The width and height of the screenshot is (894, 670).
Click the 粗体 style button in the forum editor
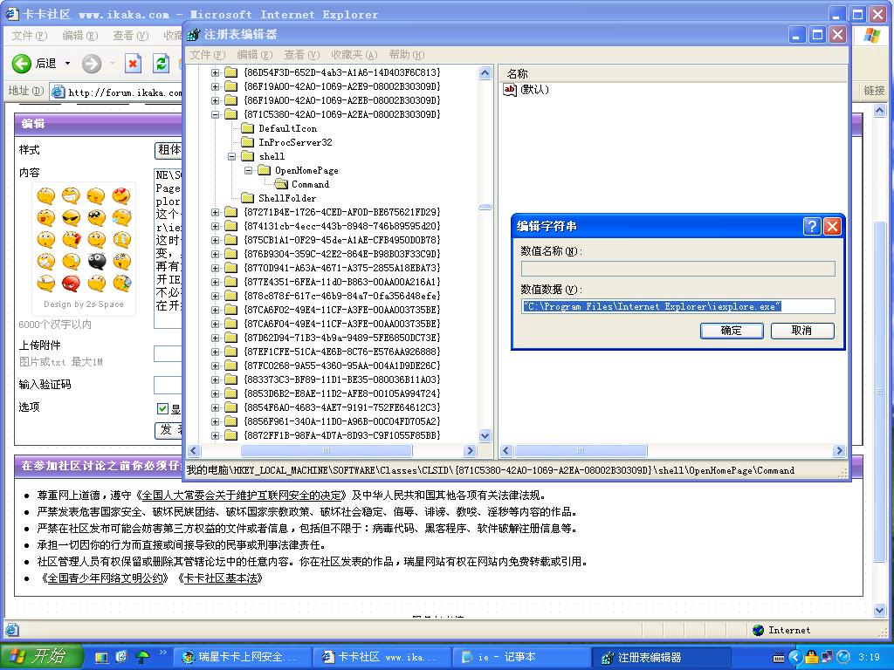tap(168, 150)
